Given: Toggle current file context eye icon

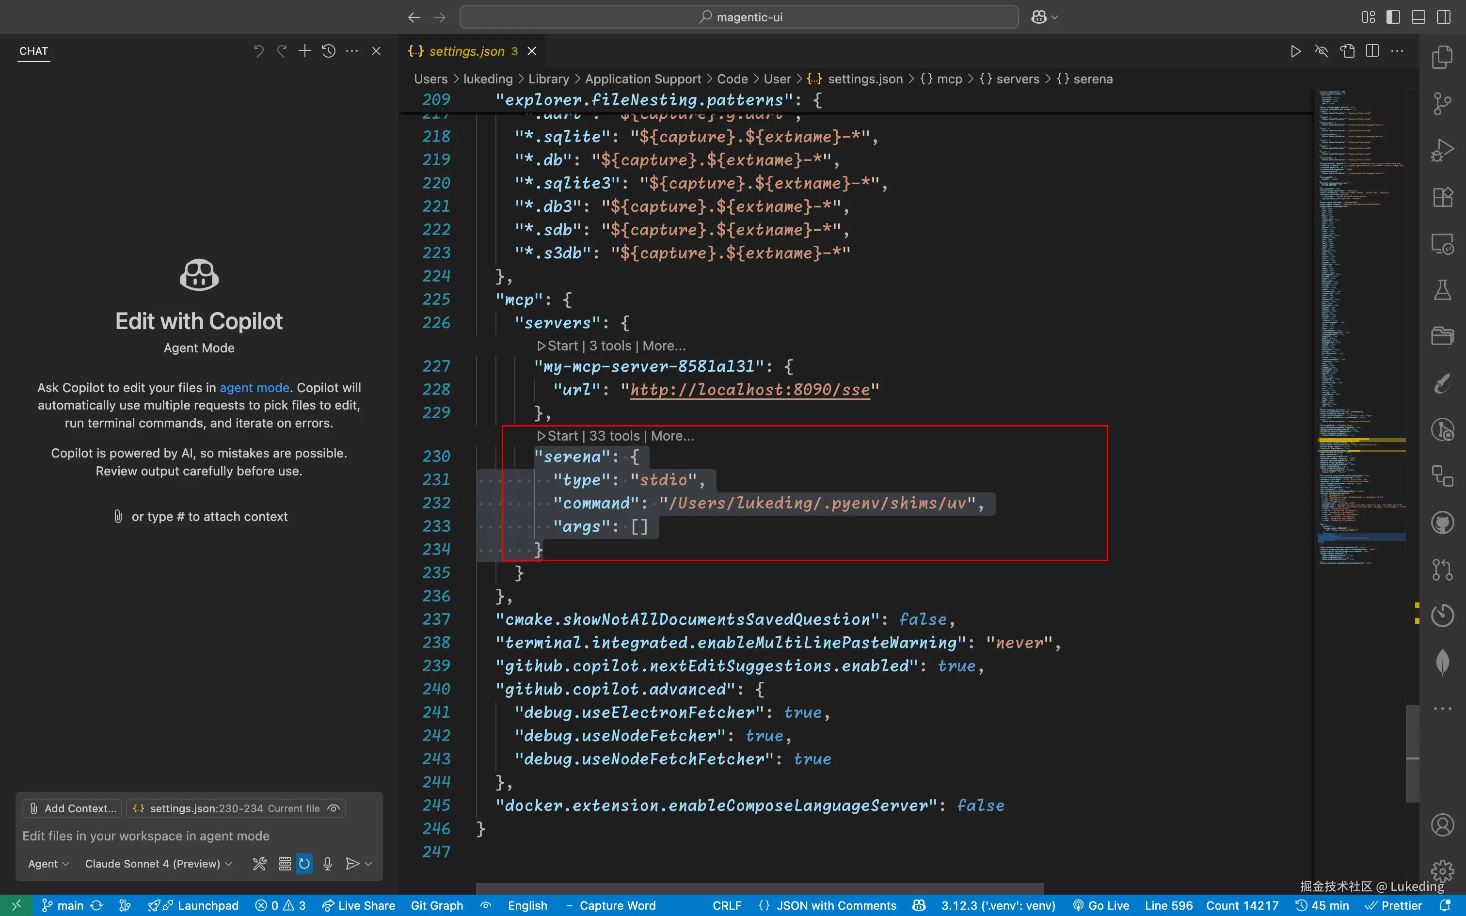Looking at the screenshot, I should [x=333, y=808].
